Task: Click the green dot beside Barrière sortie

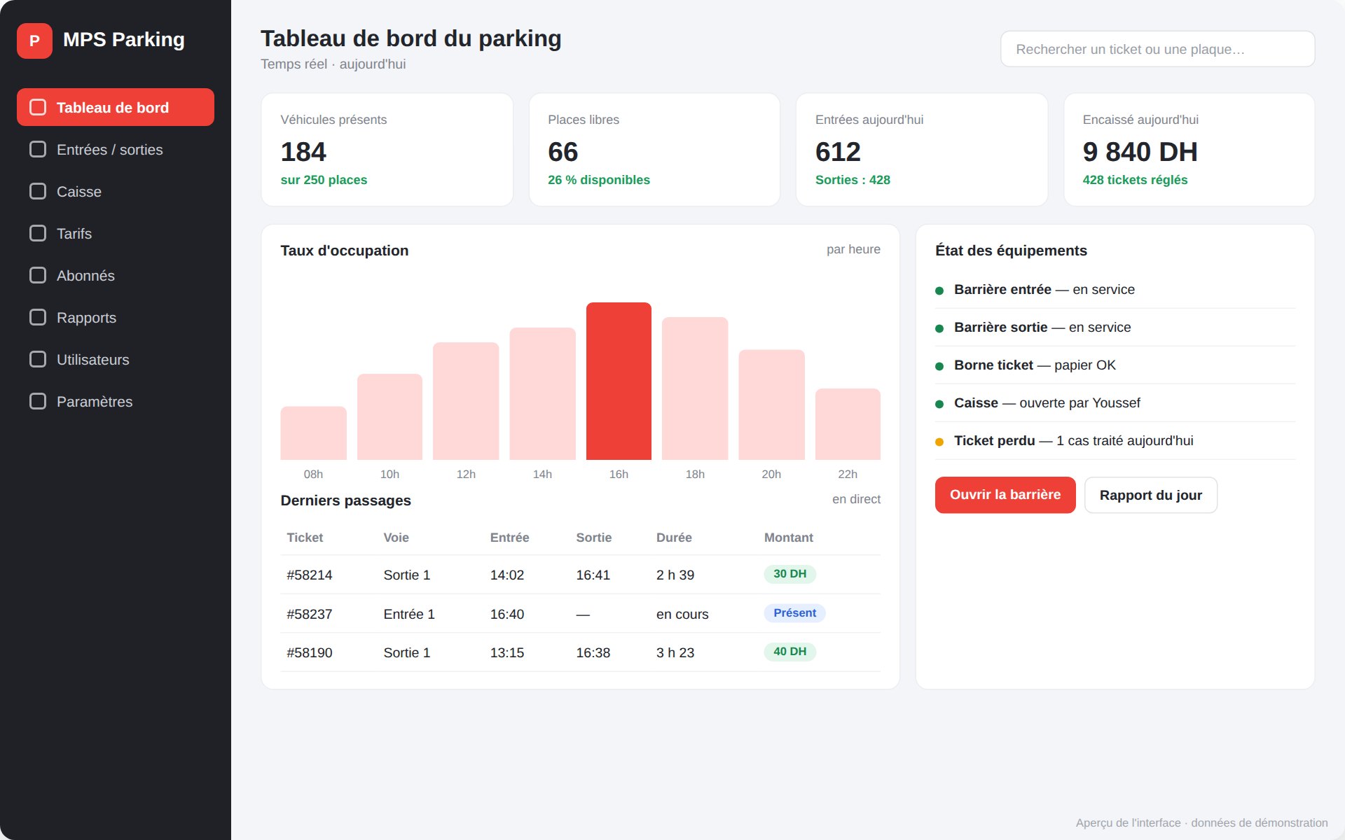Action: pyautogui.click(x=939, y=328)
